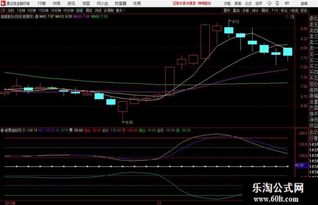318x205 pixels.
Task: Open the 版面 menu
Action: point(238,3)
